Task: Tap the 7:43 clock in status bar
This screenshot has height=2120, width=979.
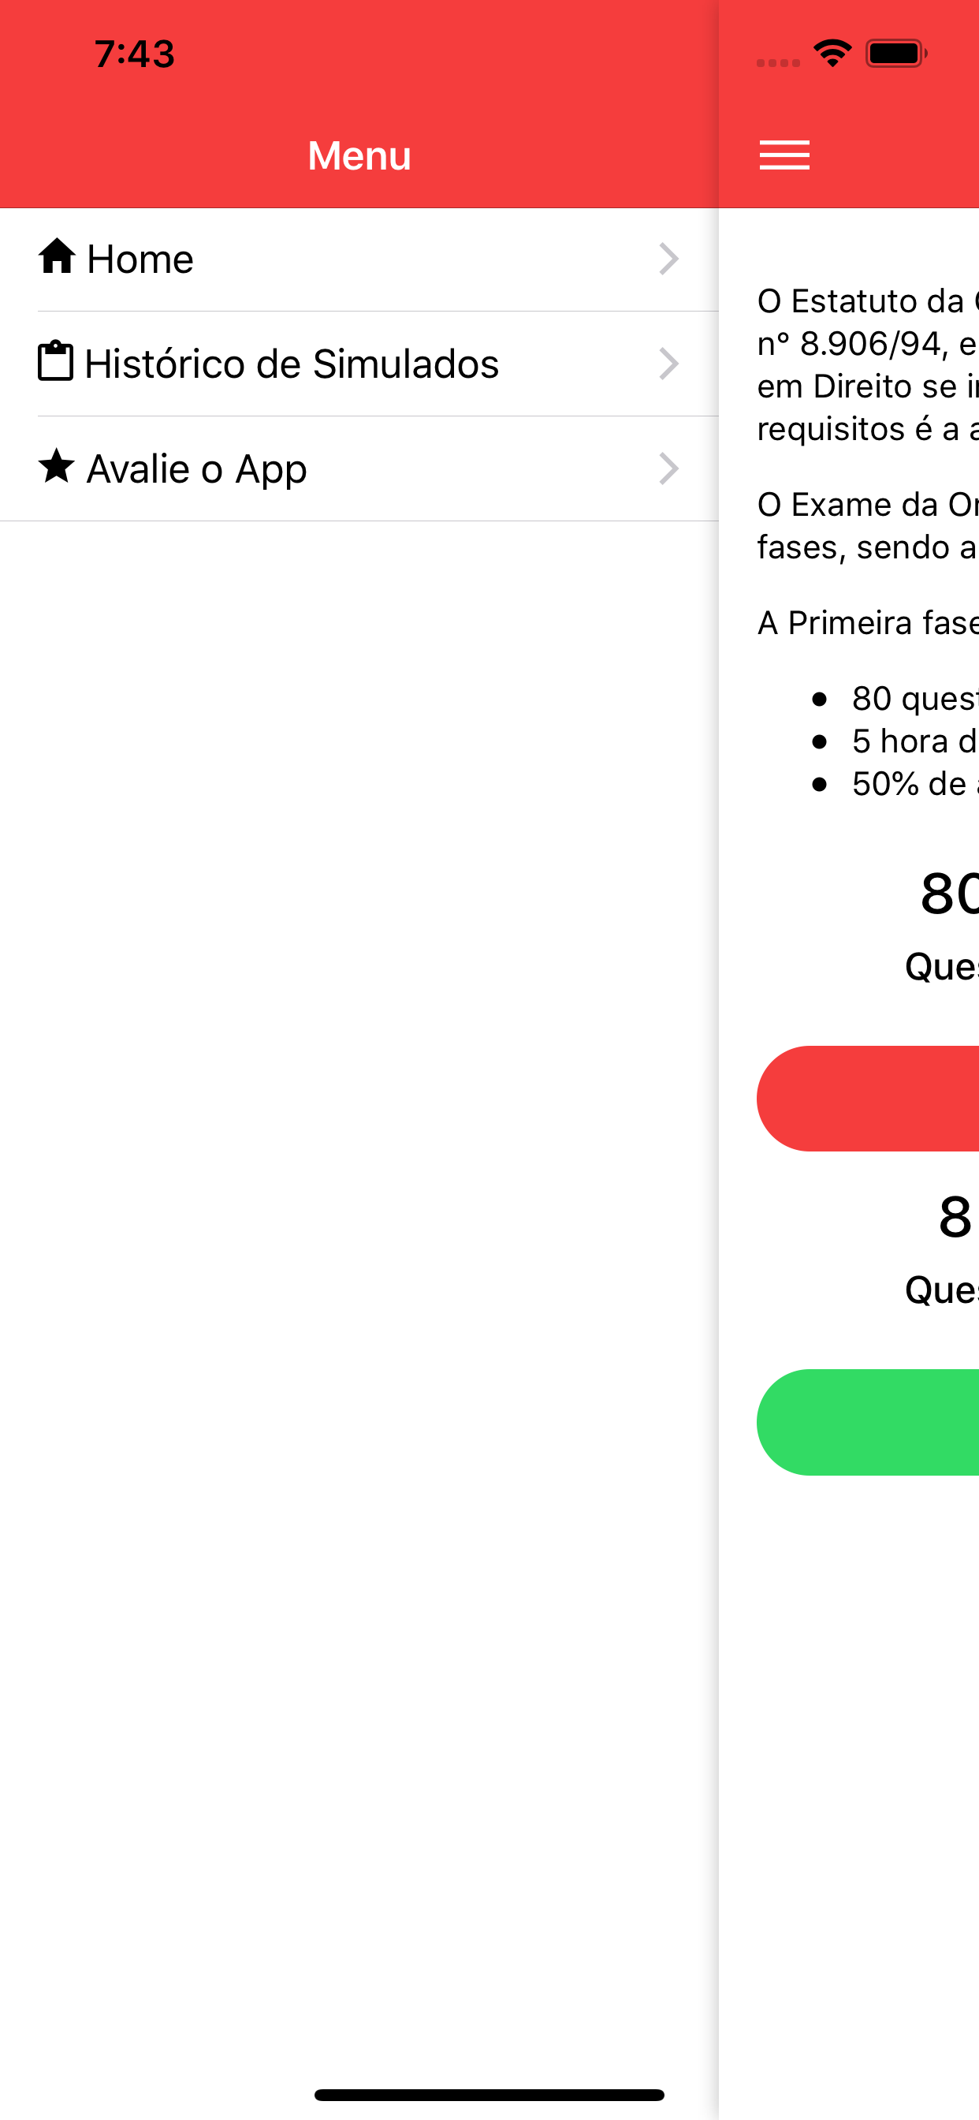Action: pos(135,54)
